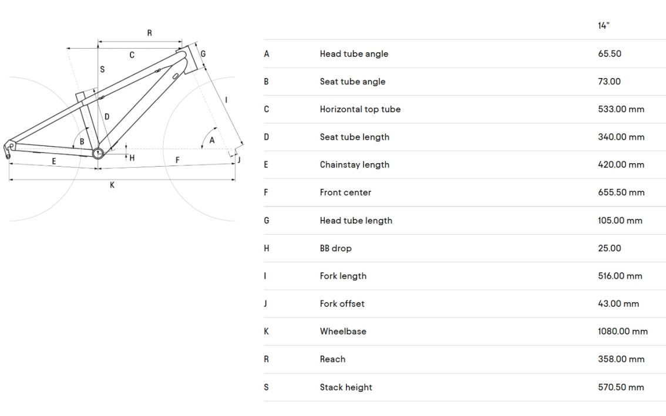Screen dimensions: 666x416
Task: Click the Reach row label in table
Action: (x=332, y=359)
